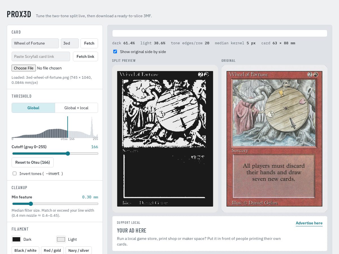Click the card 63 × 88 mm stat
The width and height of the screenshot is (339, 254).
[x=278, y=43]
